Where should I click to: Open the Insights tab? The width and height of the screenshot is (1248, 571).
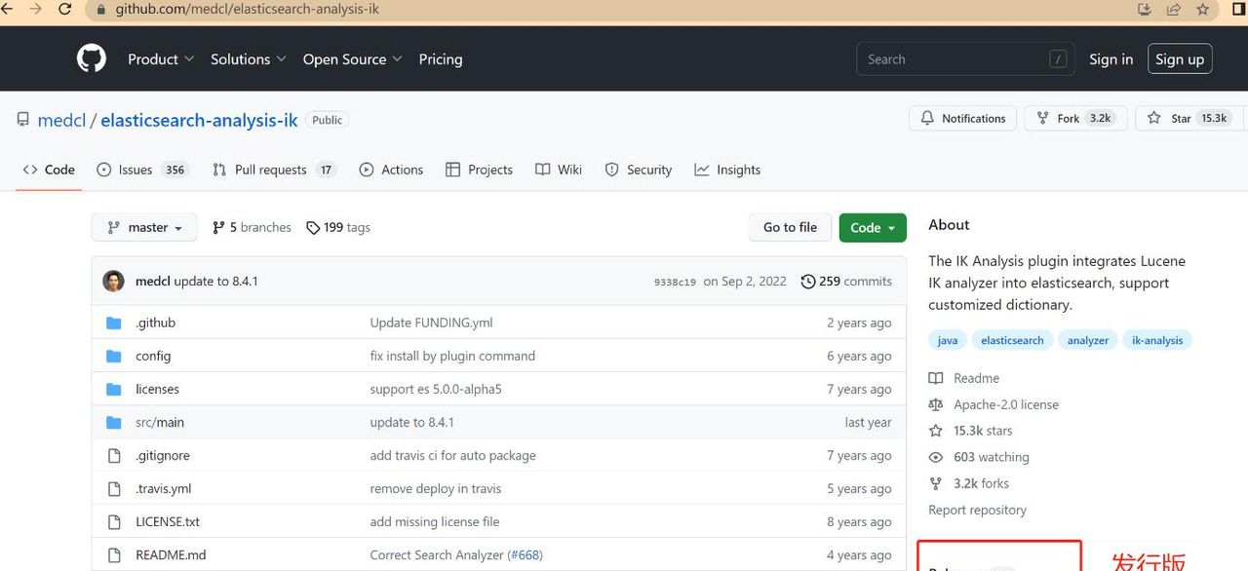coord(727,169)
